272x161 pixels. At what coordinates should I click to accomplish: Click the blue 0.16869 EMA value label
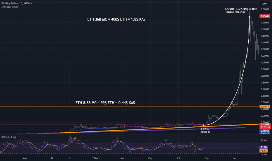pyautogui.click(x=265, y=131)
